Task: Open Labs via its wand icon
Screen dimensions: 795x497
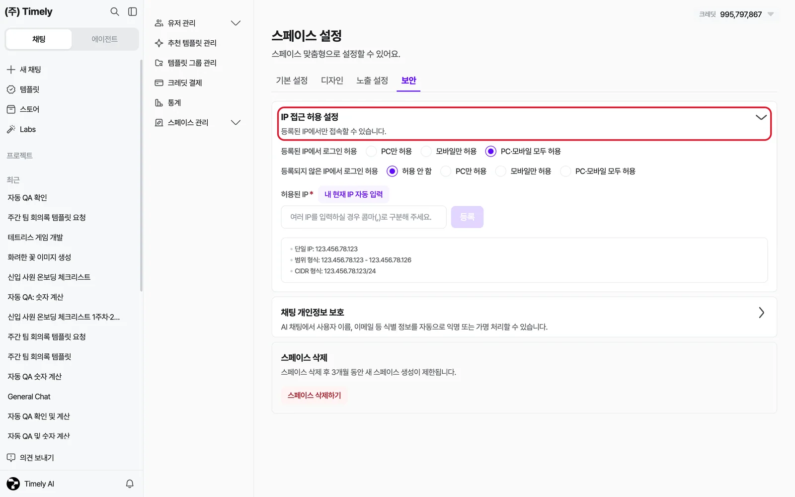Action: coord(11,129)
